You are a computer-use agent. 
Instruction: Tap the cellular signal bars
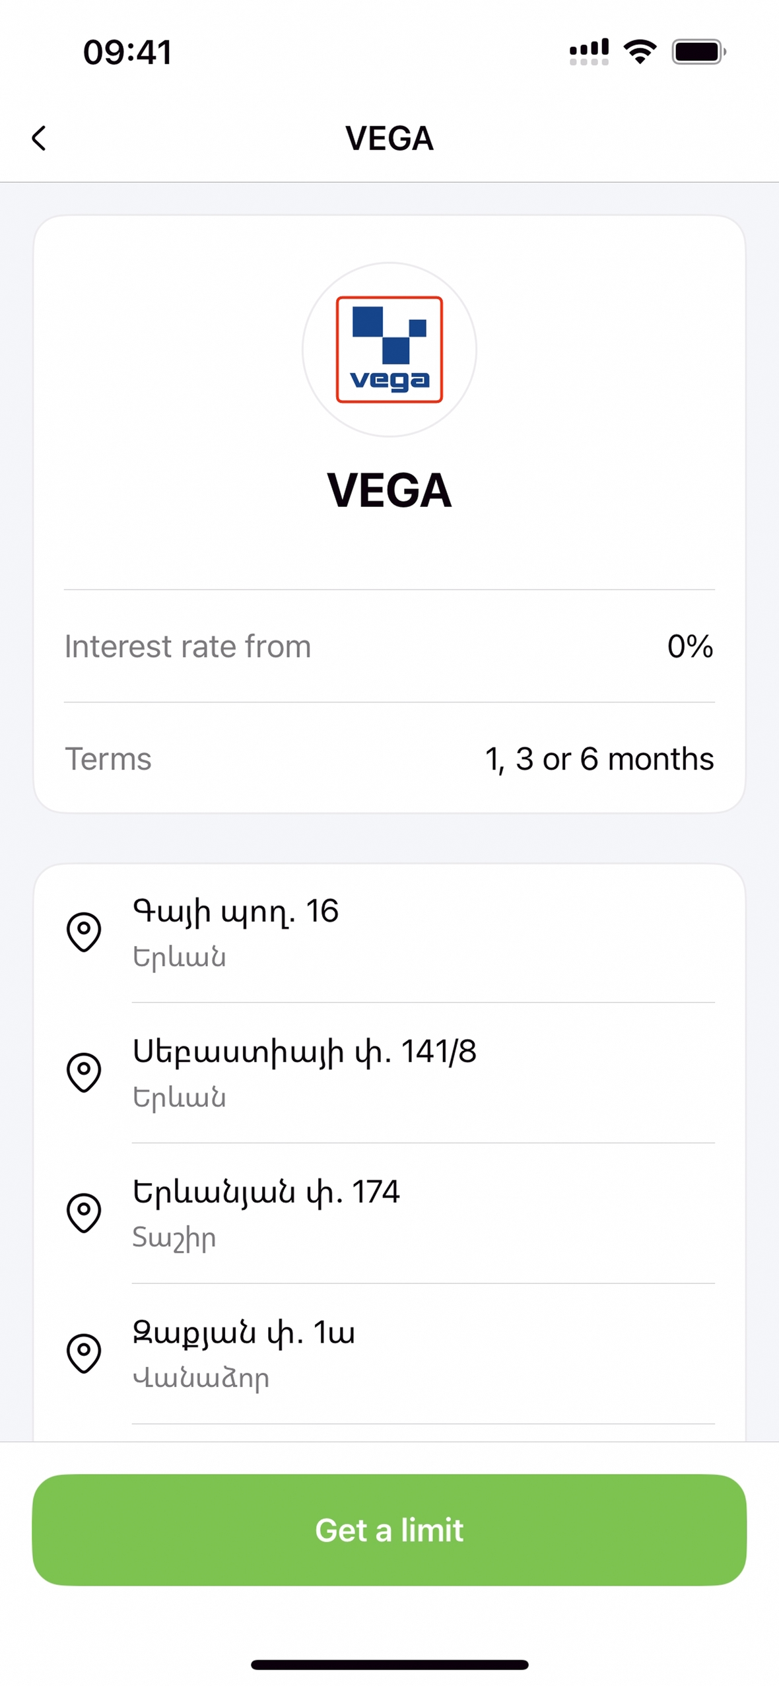click(x=589, y=51)
